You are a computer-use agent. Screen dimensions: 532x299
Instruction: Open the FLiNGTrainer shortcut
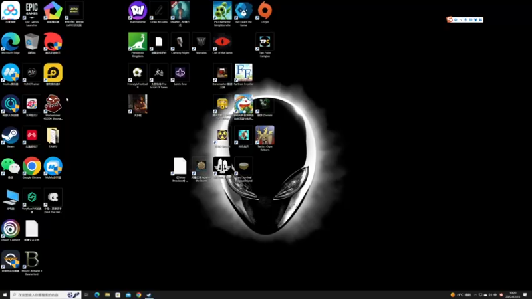31,74
